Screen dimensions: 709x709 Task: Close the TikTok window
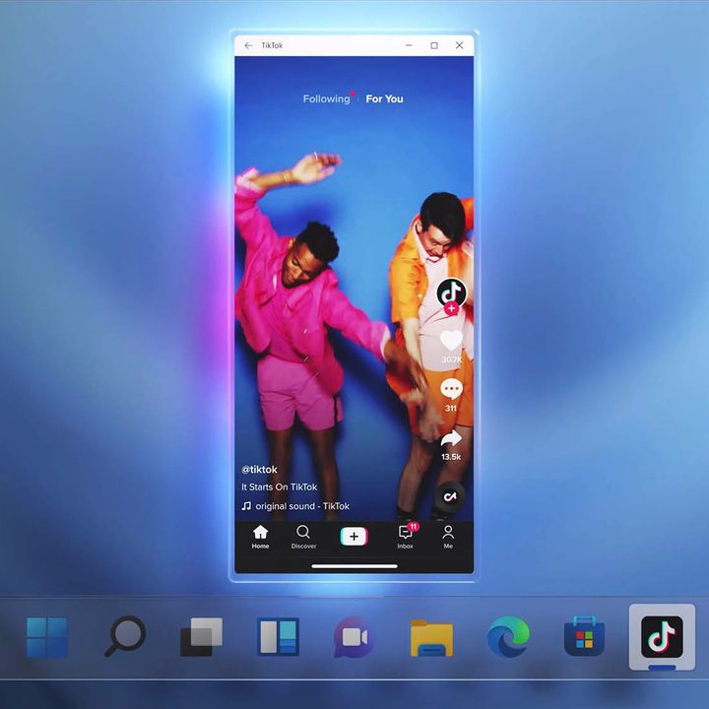[x=460, y=45]
